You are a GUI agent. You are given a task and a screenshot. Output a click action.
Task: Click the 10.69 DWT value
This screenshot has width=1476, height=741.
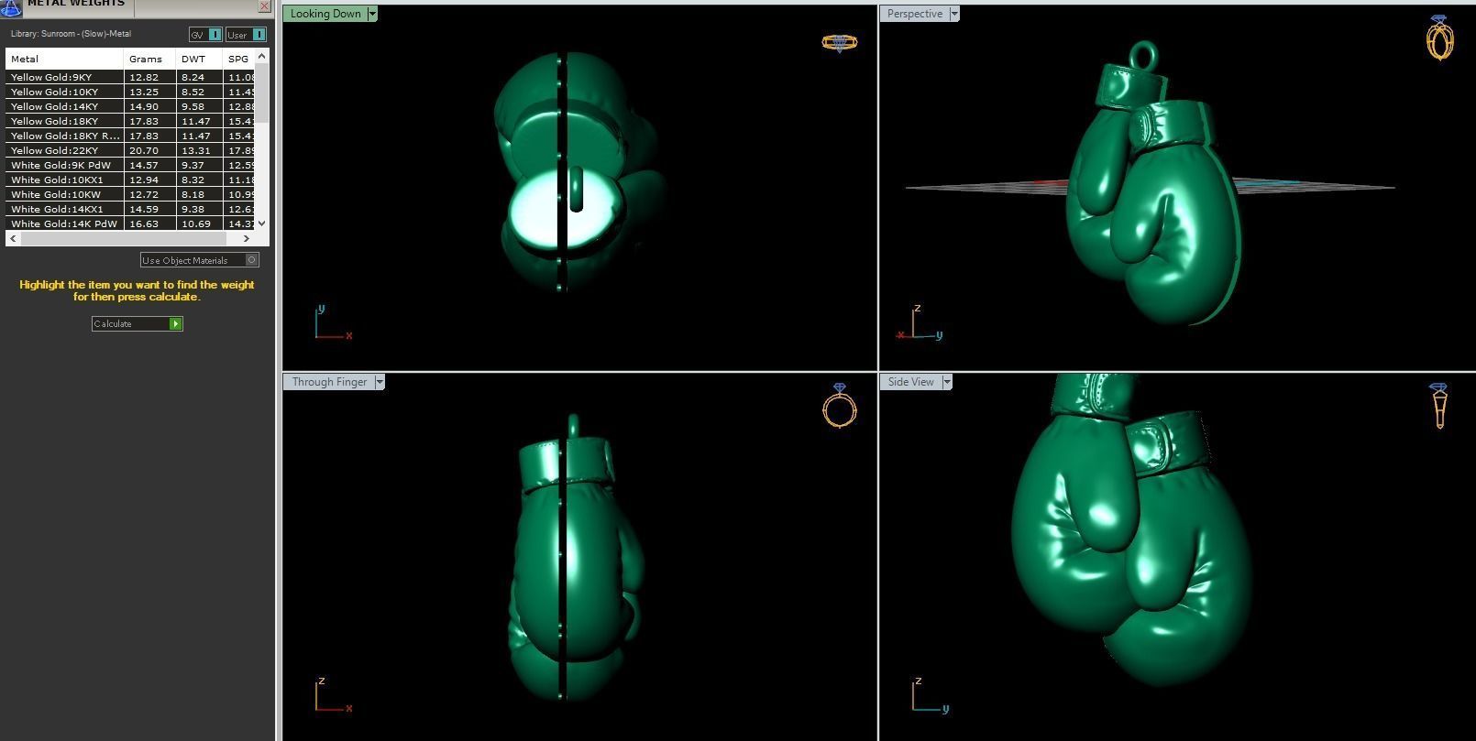pos(196,223)
